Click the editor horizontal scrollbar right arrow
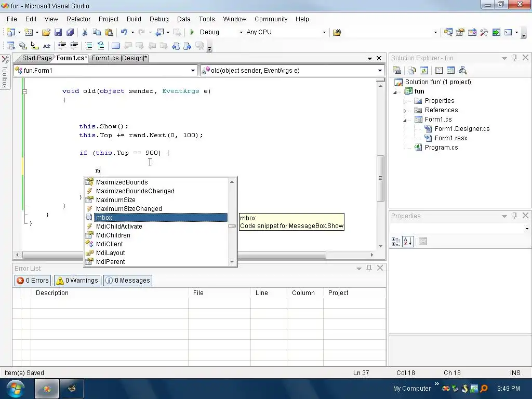This screenshot has height=399, width=532. pos(371,255)
